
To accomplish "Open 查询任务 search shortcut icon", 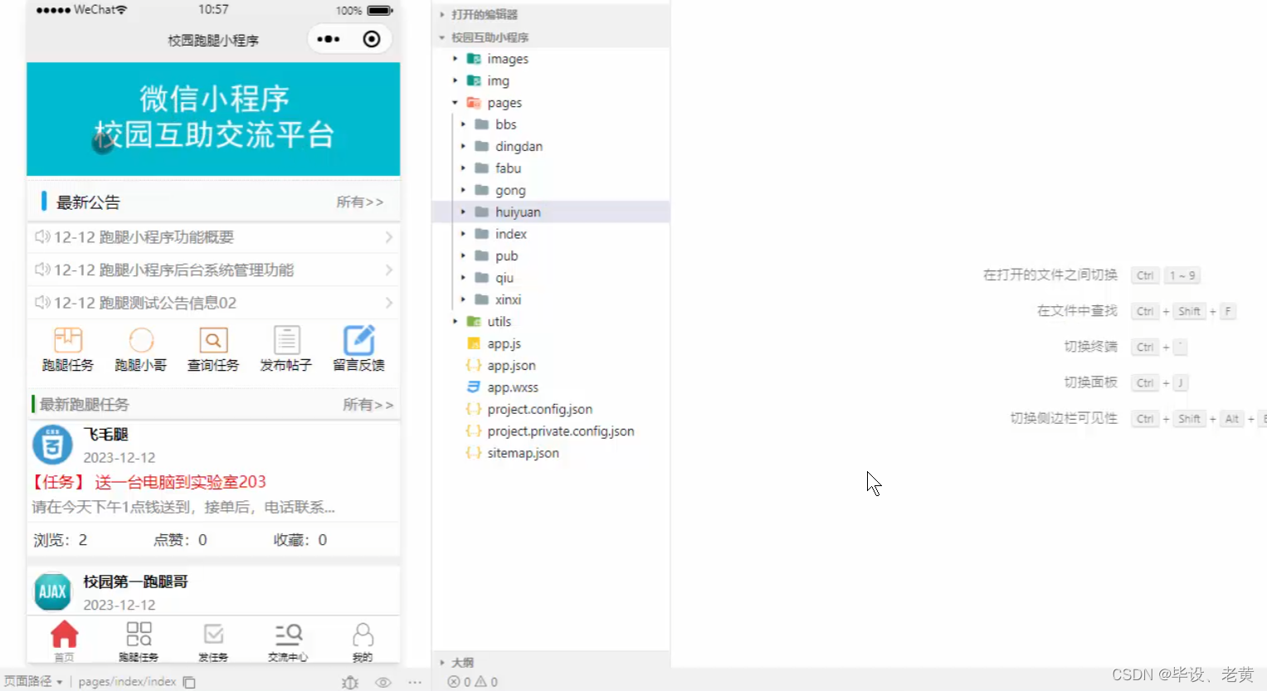I will (x=213, y=339).
